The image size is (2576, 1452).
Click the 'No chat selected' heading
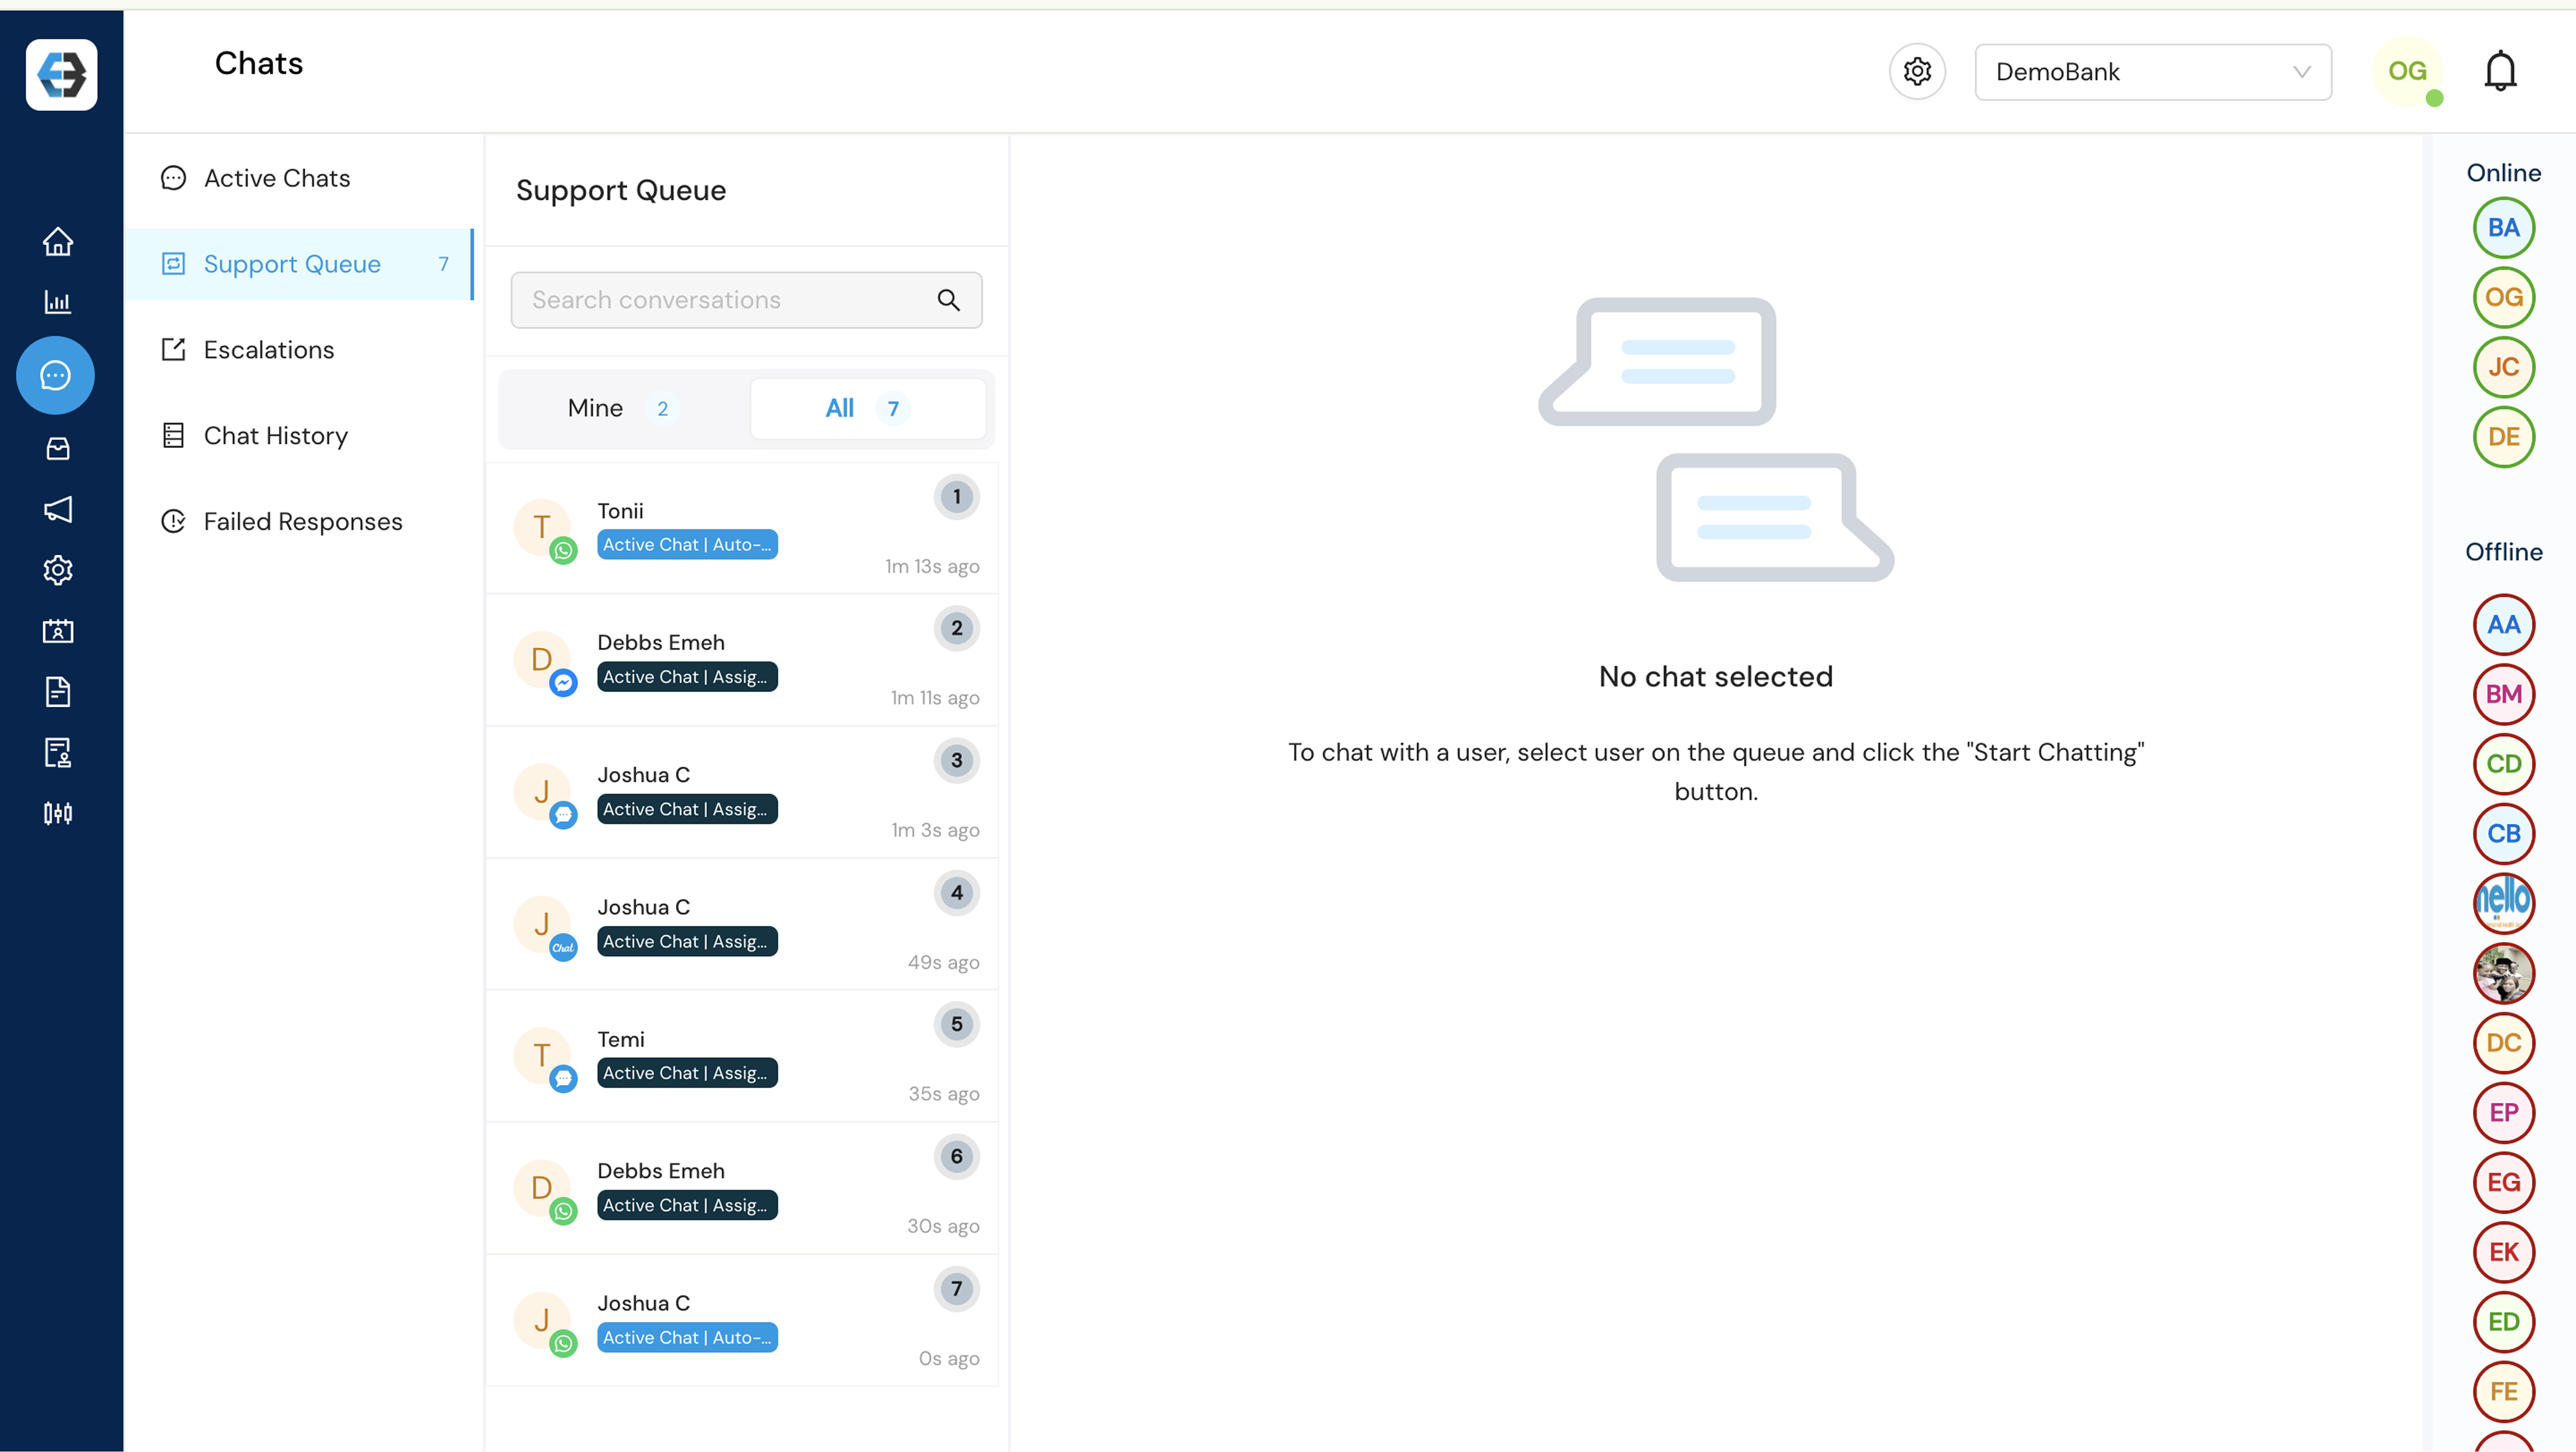point(1716,678)
